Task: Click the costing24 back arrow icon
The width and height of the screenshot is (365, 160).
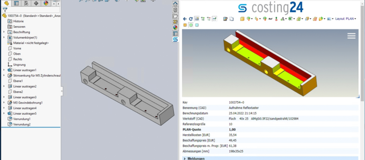Action: click(x=185, y=19)
